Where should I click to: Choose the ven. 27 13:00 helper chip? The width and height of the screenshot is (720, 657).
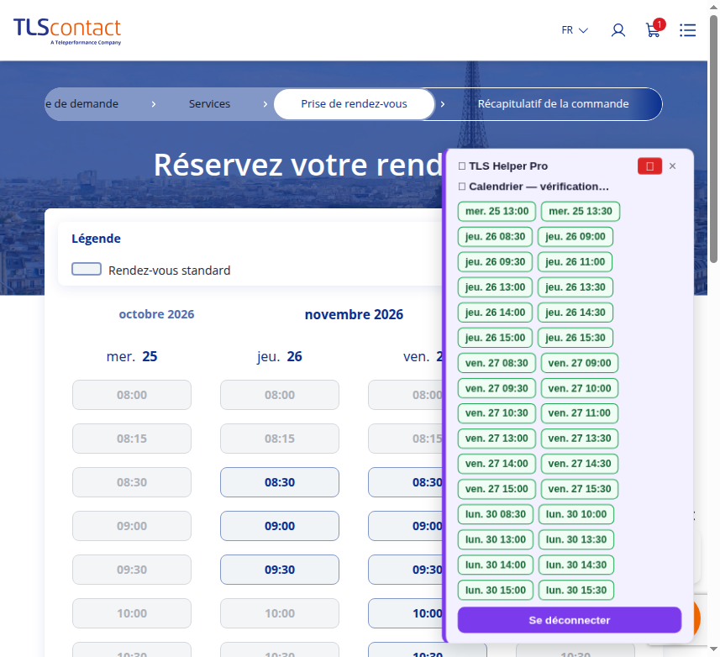(x=497, y=439)
